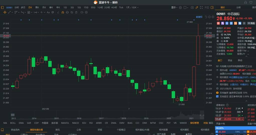
Task: Toggle the right sidebar panel
Action: pos(212,7)
